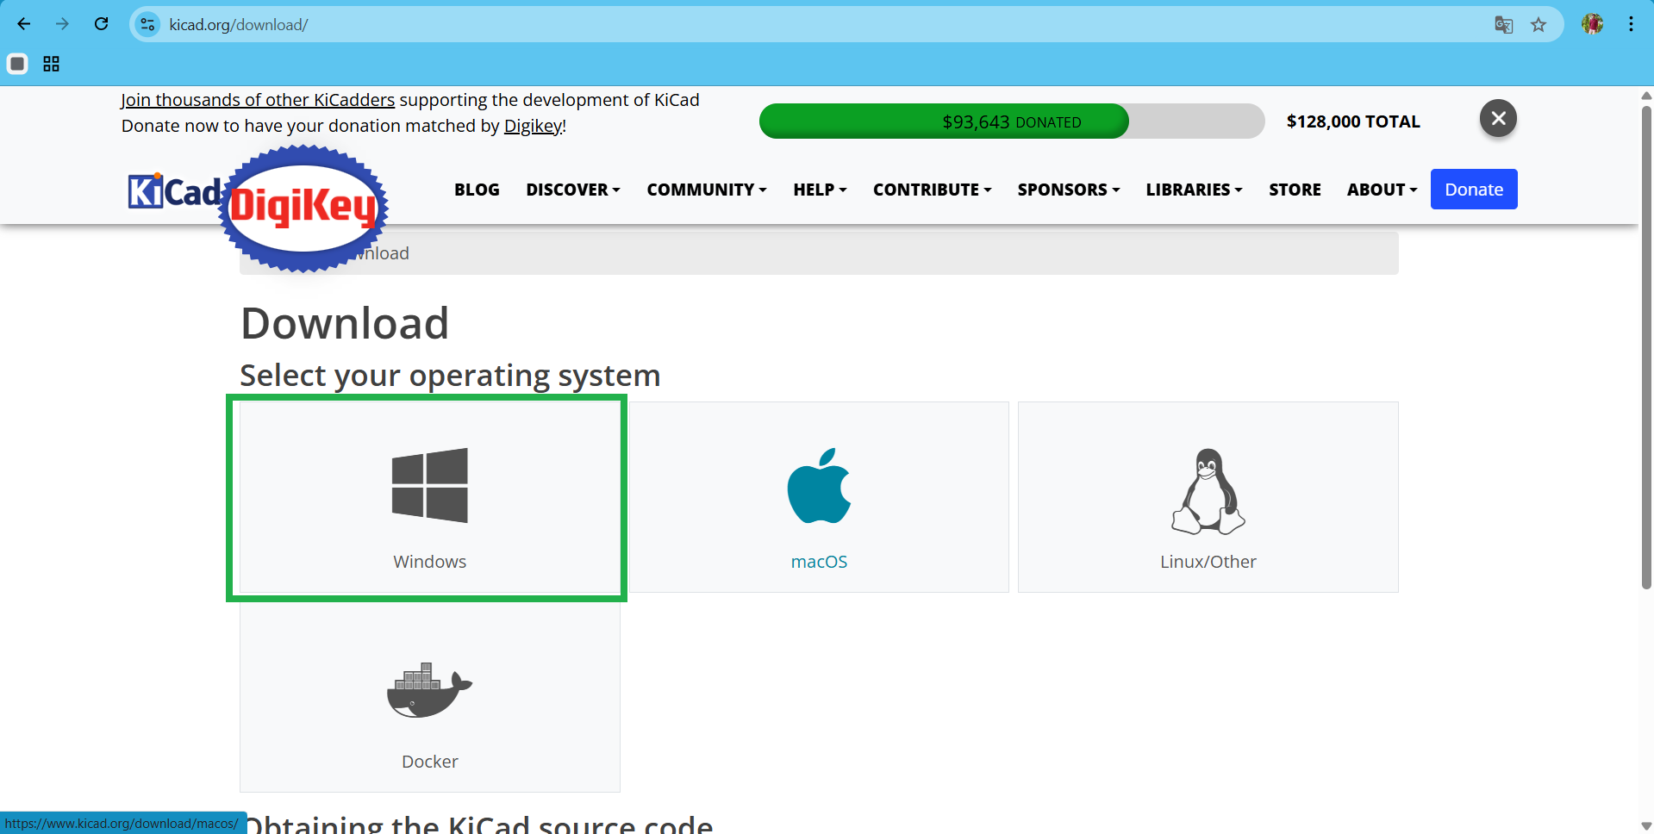Click the Windows label text

click(429, 562)
